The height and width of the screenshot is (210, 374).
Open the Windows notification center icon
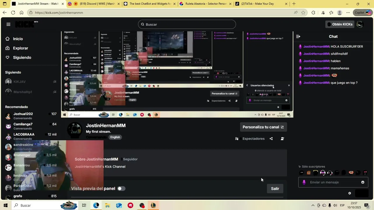coord(366,205)
